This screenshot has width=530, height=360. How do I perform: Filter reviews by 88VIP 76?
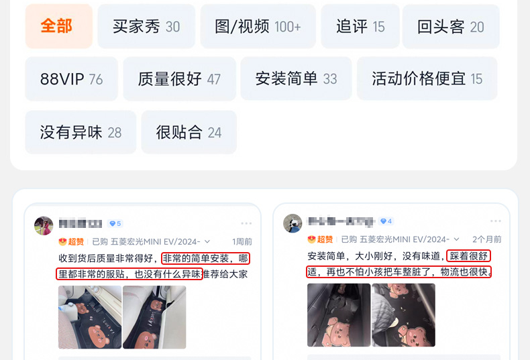click(x=71, y=79)
